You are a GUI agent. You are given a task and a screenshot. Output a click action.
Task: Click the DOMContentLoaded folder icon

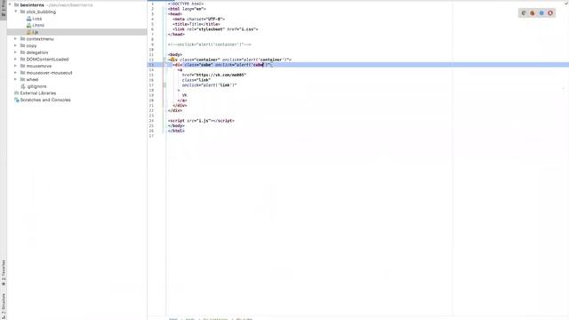[x=22, y=60]
